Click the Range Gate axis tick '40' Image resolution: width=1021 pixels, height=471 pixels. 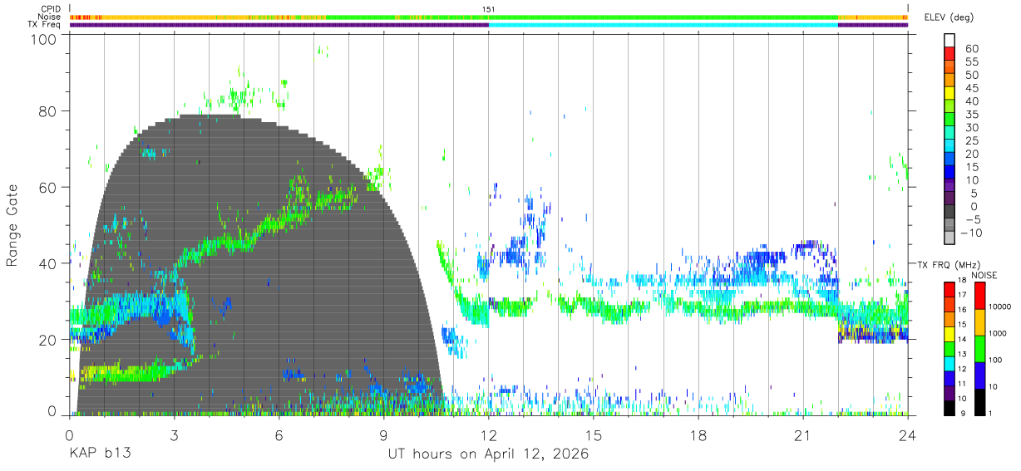point(49,263)
